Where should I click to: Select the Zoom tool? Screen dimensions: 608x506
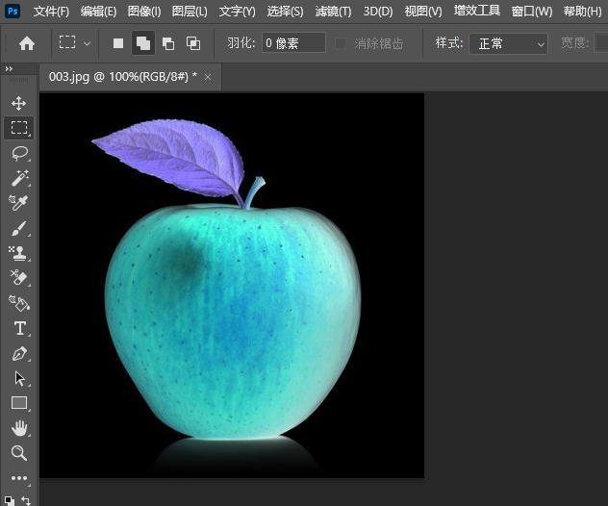click(19, 453)
